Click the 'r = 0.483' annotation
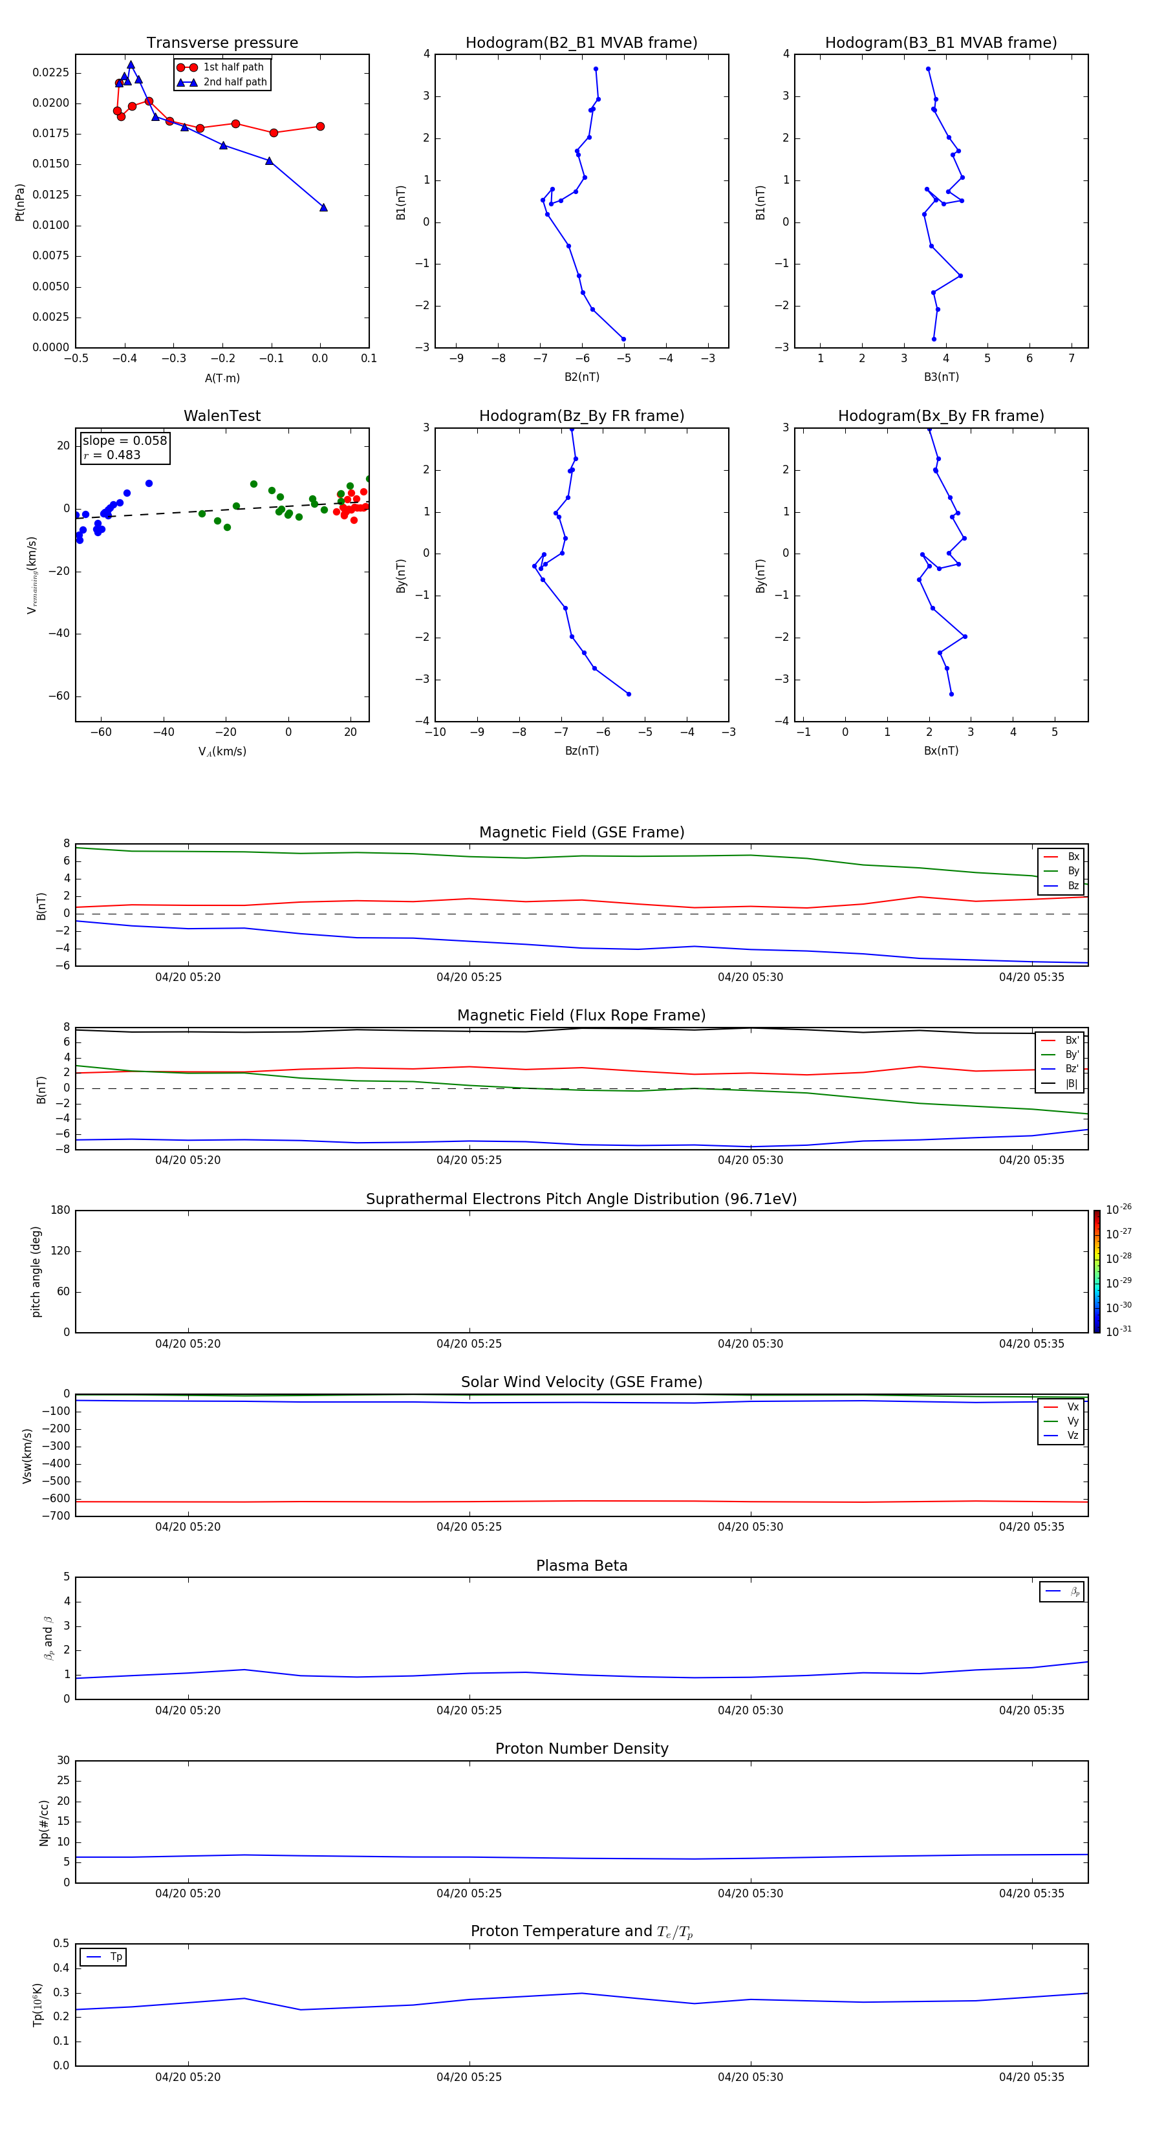1164x2134 pixels. click(112, 455)
